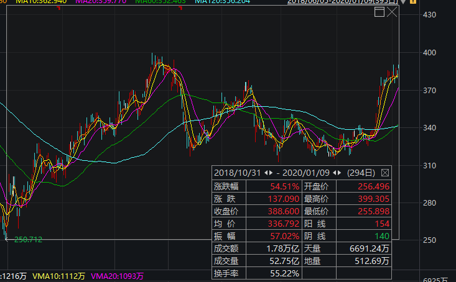Click the 2018/10/31 start date field
Screen dimensions: 456x282
coord(237,173)
